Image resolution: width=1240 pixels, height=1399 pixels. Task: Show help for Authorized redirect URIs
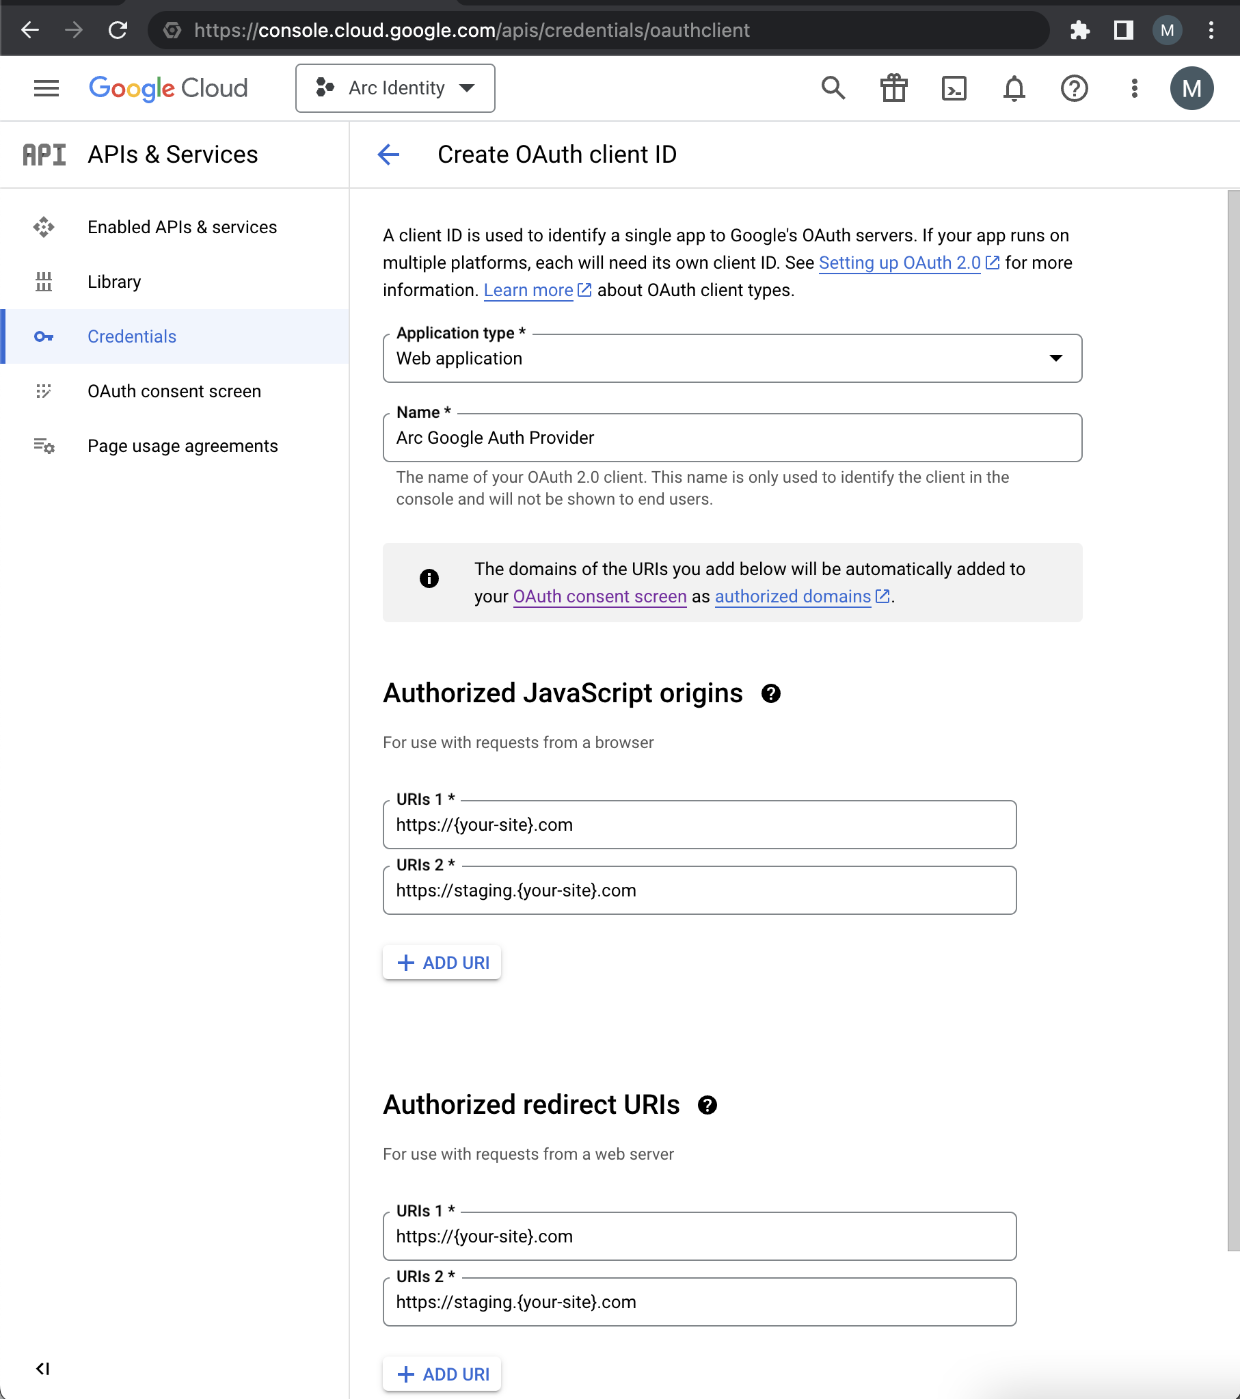tap(707, 1106)
